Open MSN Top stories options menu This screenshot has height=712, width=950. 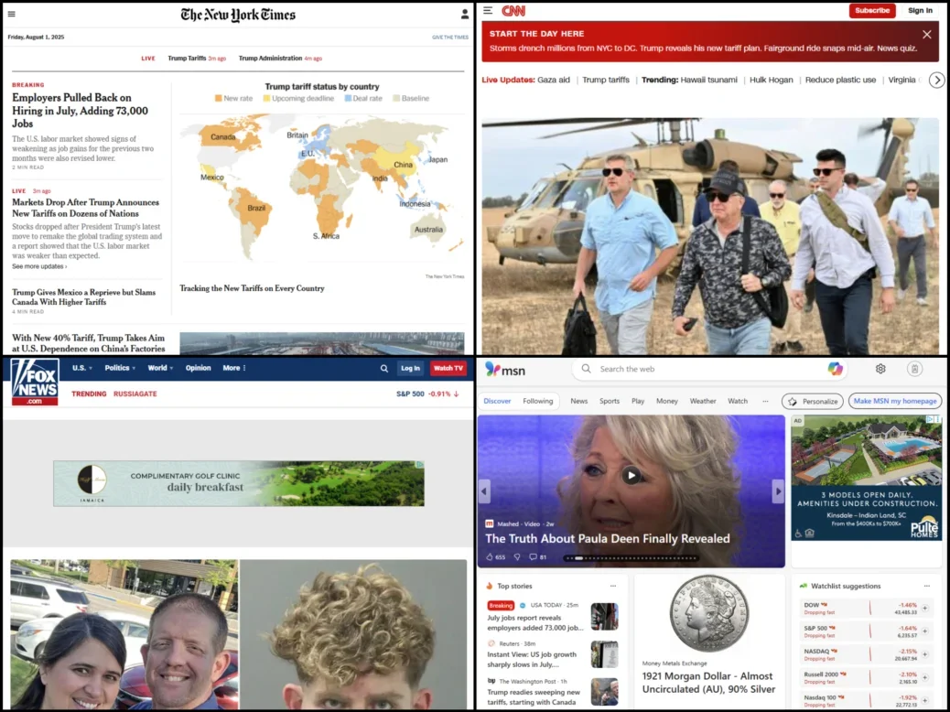point(613,586)
